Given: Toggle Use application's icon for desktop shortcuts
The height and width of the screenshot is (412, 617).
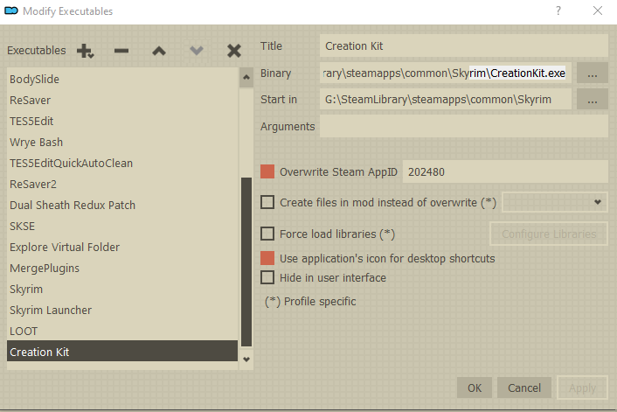Looking at the screenshot, I should [267, 258].
